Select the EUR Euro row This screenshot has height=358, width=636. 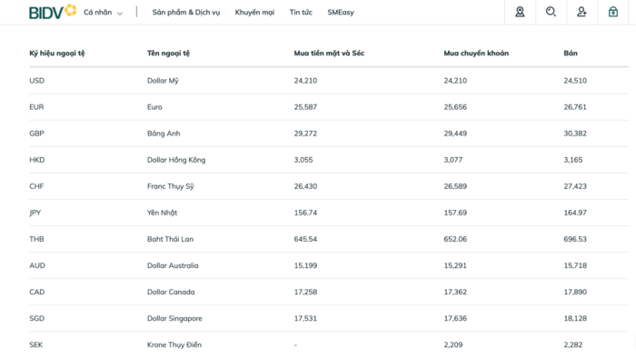(329, 107)
